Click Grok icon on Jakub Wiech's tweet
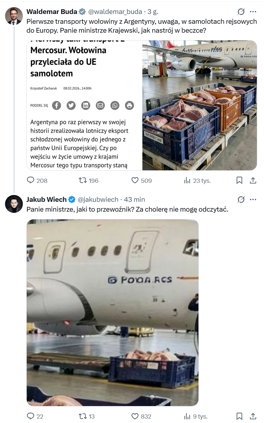Screen dimensions: 264x423 [x=241, y=199]
